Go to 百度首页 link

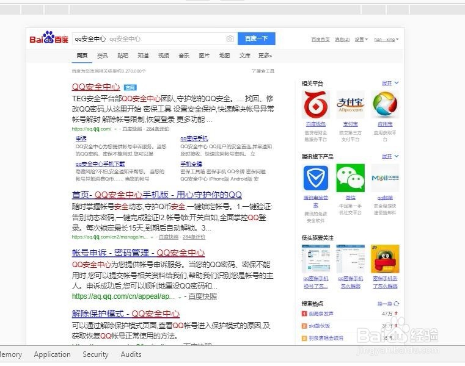pos(321,40)
